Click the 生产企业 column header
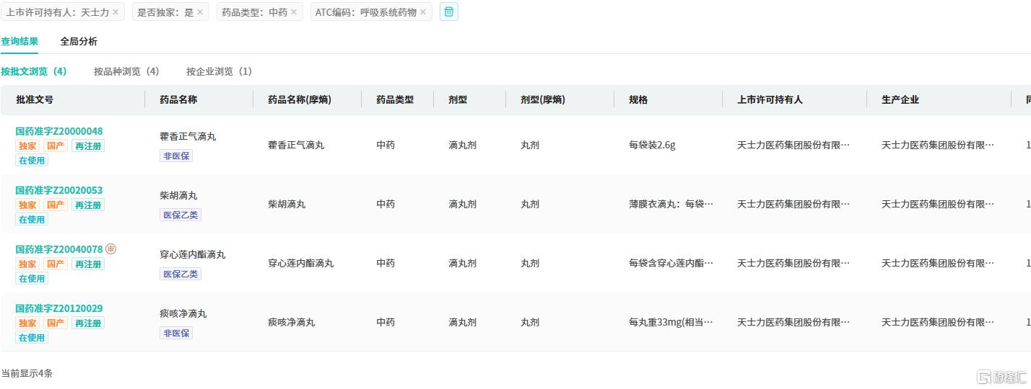1031x389 pixels. click(x=900, y=99)
